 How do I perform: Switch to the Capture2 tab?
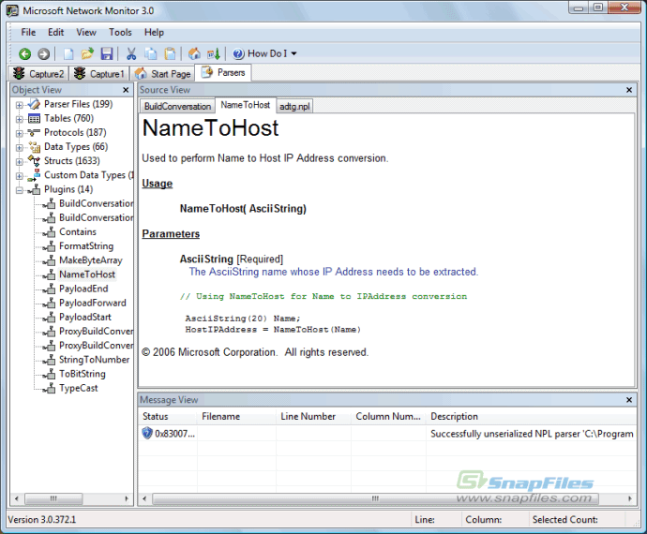tap(38, 74)
